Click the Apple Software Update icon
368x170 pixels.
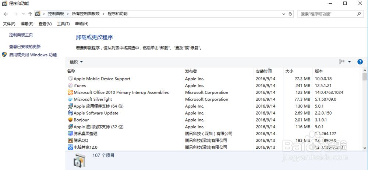[70, 113]
